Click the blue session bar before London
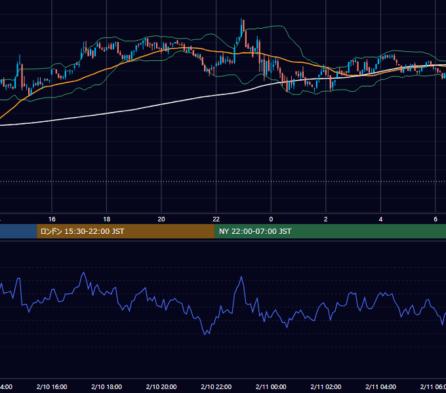The width and height of the screenshot is (446, 393). pyautogui.click(x=18, y=231)
